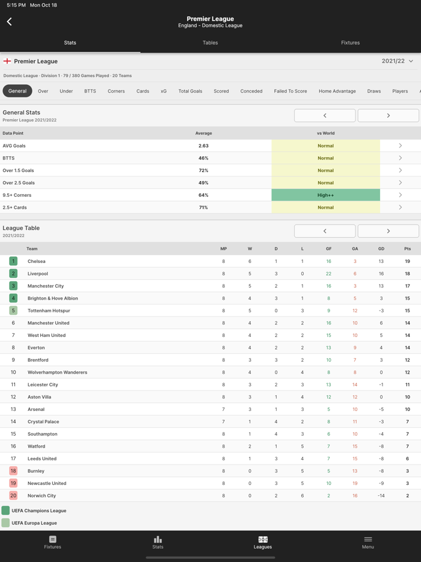
Task: Select the Over filter
Action: [x=43, y=91]
